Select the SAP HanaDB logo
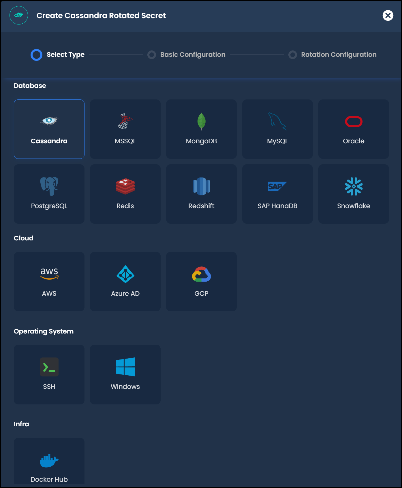 tap(277, 186)
